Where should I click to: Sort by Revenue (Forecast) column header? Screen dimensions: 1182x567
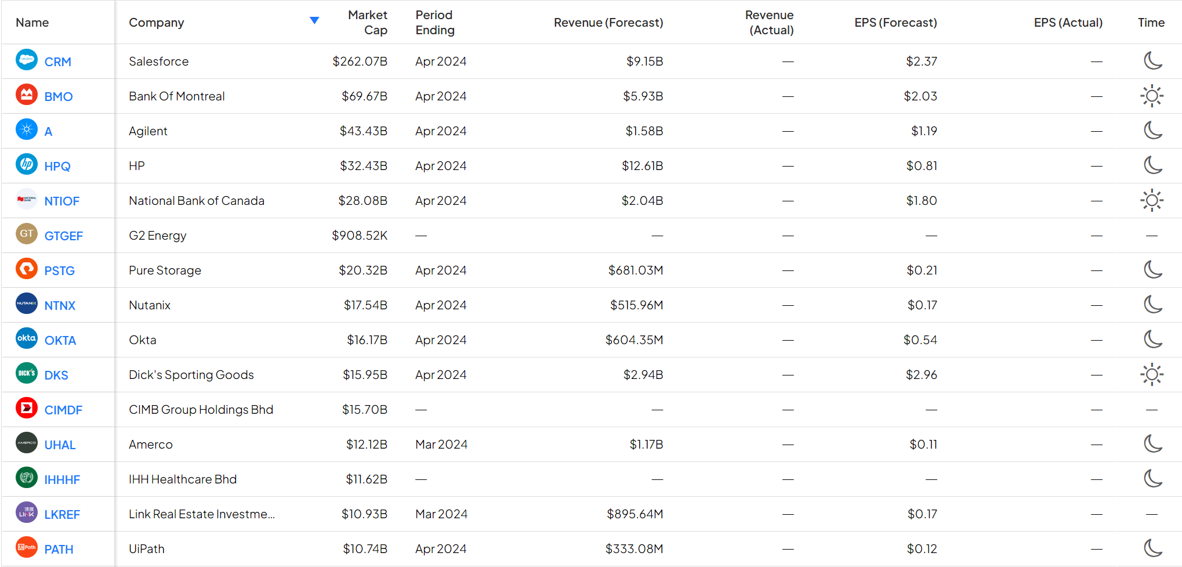tap(608, 23)
